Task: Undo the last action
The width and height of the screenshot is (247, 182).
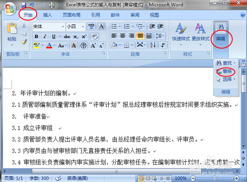Action: click(x=32, y=5)
